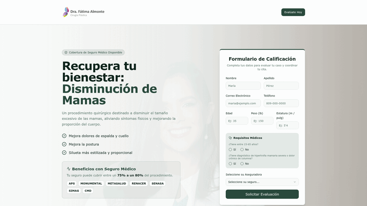Click the CMD insurer tag

click(88, 191)
